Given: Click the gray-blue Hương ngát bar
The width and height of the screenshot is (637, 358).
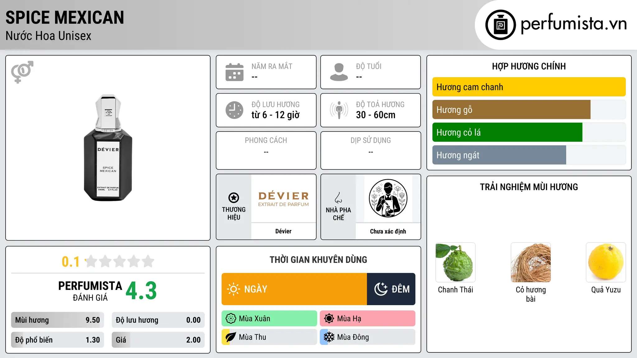Looking at the screenshot, I should (499, 155).
